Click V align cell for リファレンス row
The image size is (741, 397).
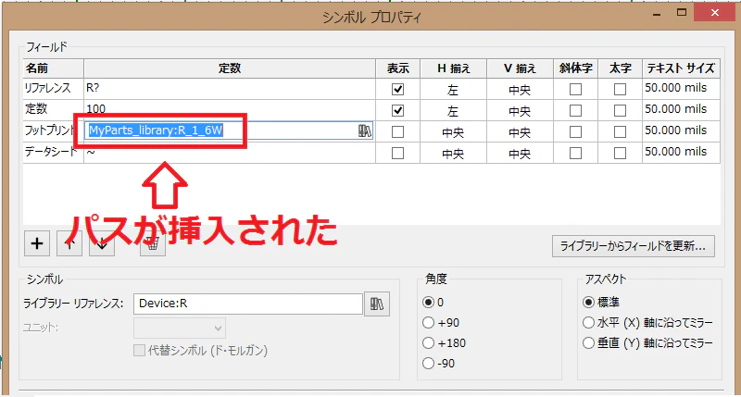pyautogui.click(x=520, y=89)
